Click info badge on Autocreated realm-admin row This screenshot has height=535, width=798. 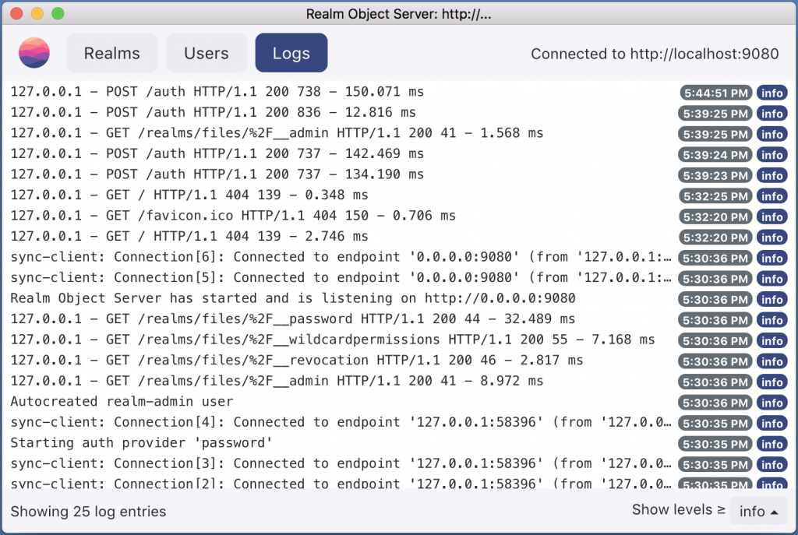(772, 403)
